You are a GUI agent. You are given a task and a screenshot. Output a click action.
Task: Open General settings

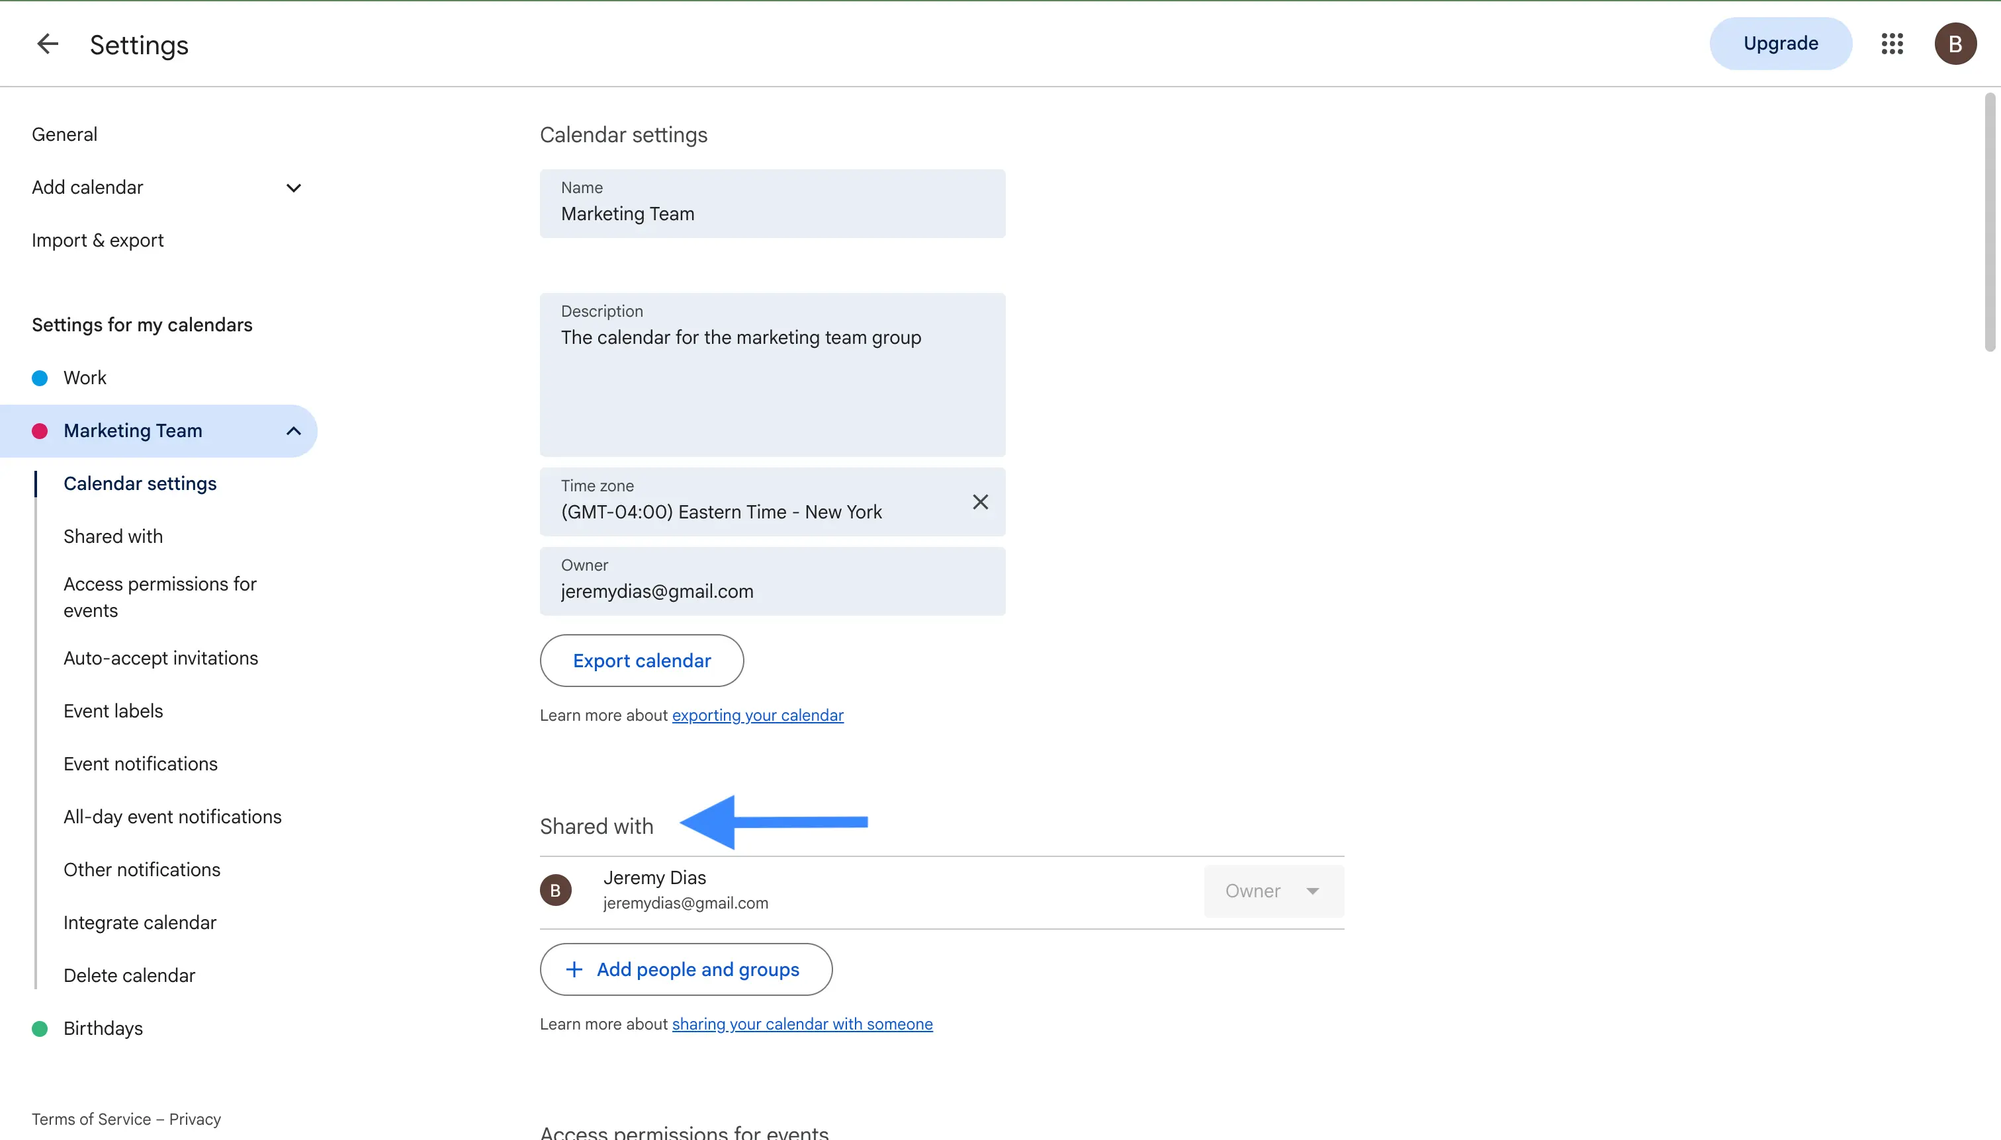65,135
